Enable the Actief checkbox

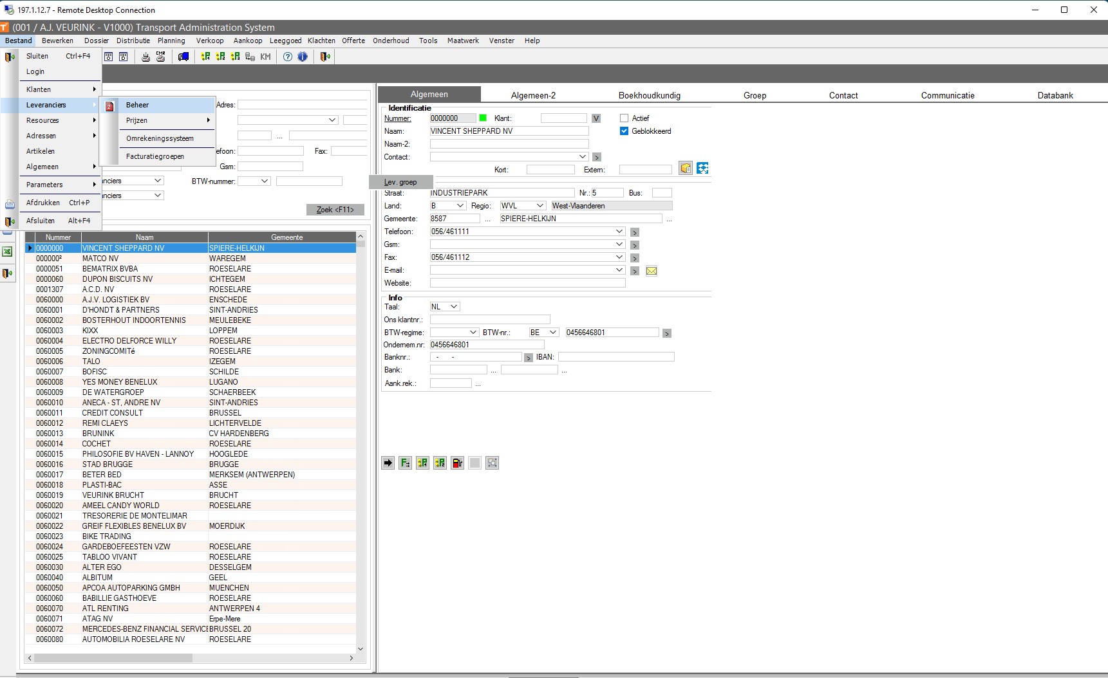point(624,118)
